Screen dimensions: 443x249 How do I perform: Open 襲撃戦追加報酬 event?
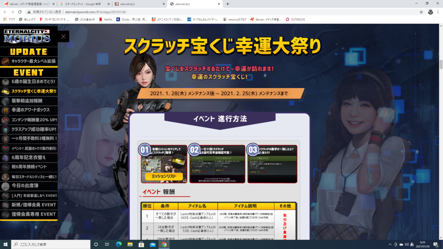pyautogui.click(x=29, y=101)
